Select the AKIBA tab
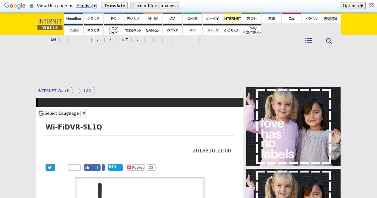 [x=153, y=18]
